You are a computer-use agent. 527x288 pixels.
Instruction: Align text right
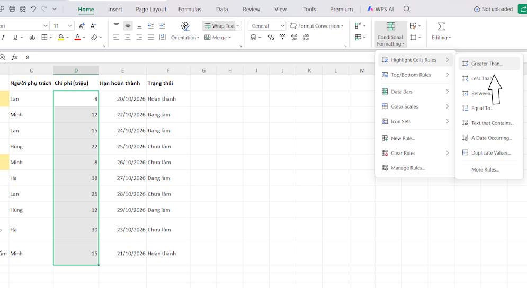[x=139, y=37]
